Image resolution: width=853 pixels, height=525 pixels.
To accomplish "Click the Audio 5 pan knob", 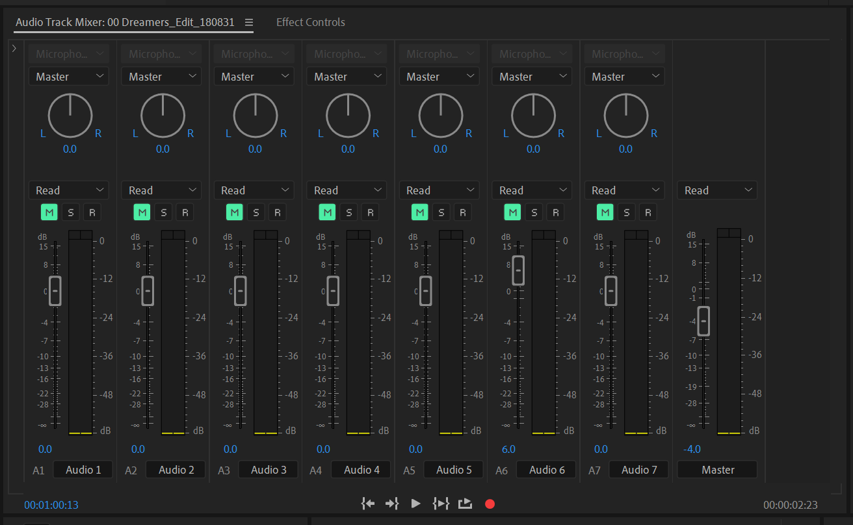I will 441,116.
